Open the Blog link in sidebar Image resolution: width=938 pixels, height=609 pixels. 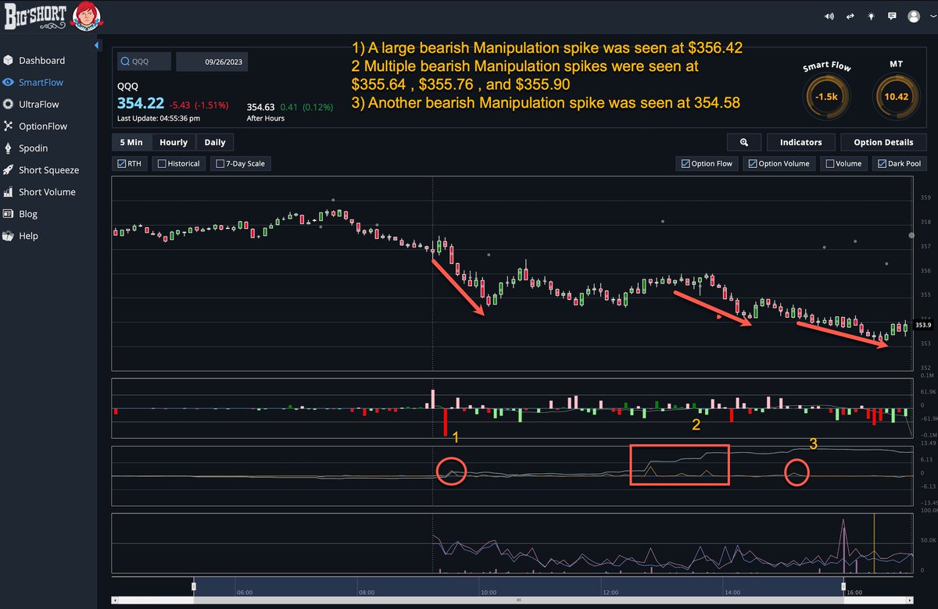(28, 213)
